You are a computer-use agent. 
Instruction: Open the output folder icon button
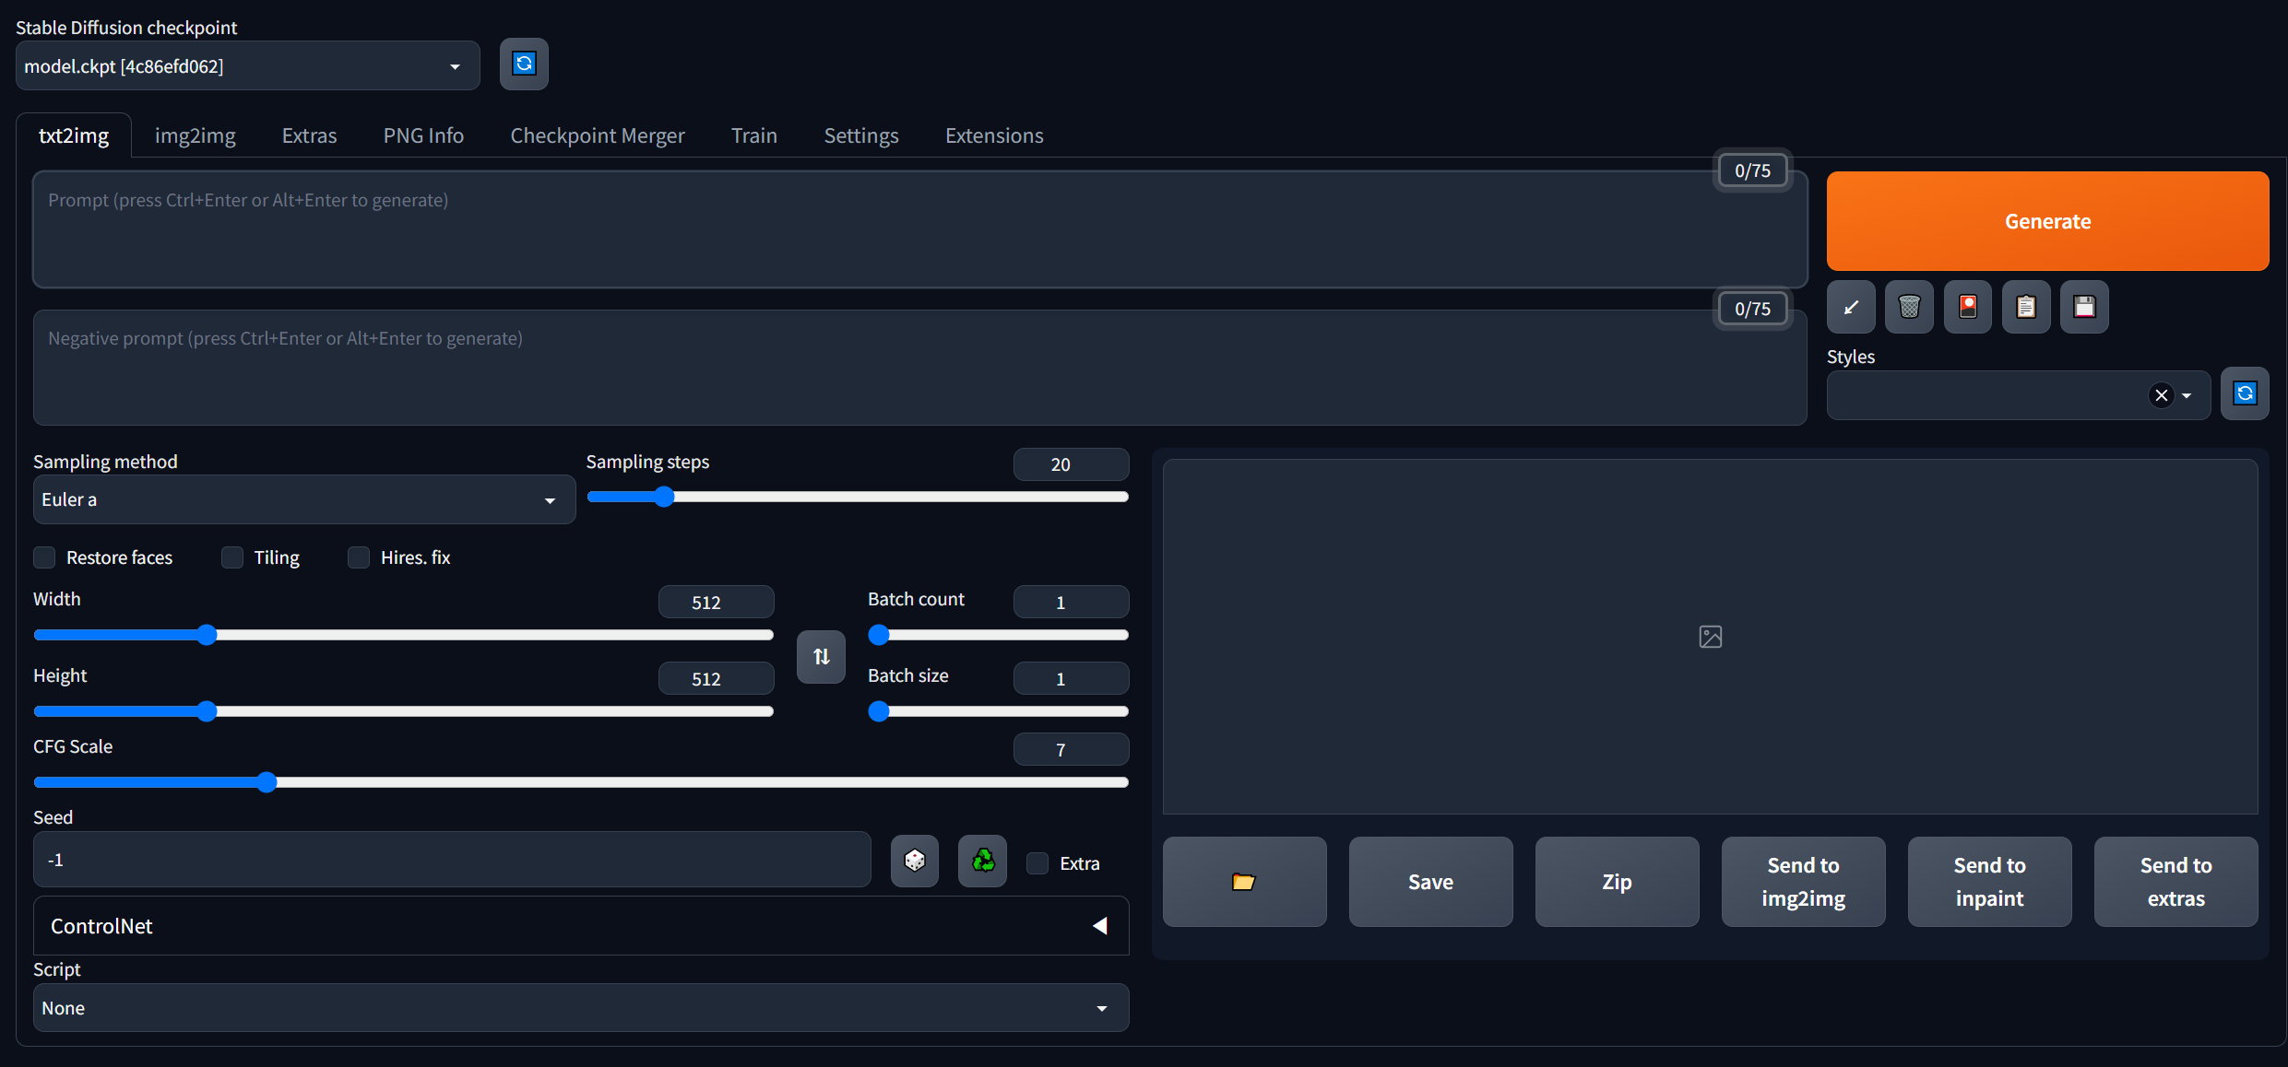coord(1244,882)
